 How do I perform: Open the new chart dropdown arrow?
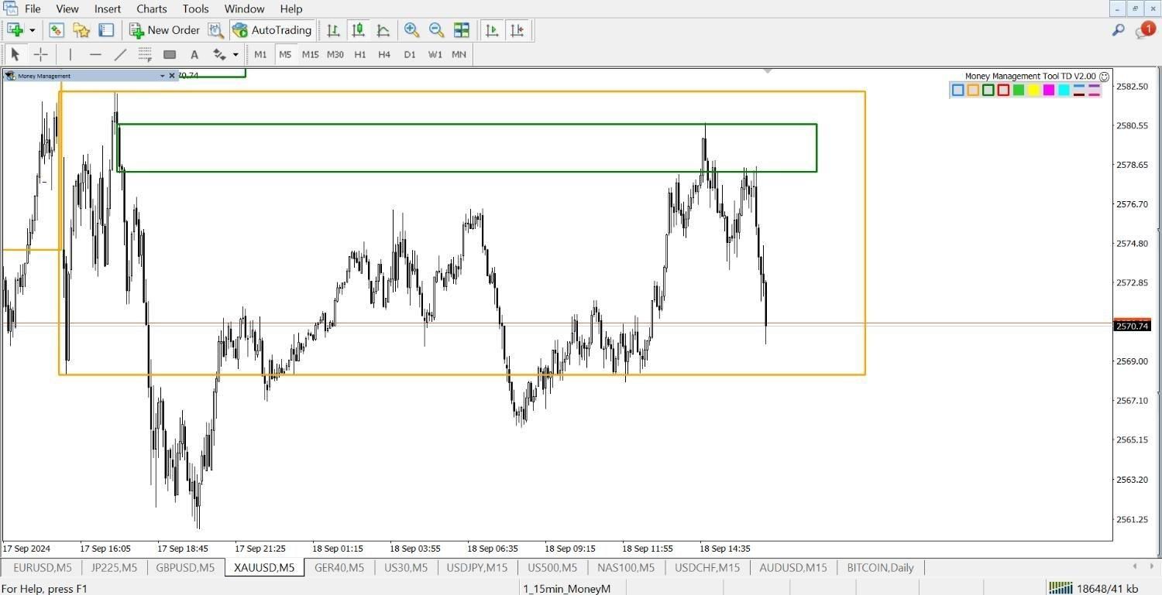pyautogui.click(x=33, y=30)
